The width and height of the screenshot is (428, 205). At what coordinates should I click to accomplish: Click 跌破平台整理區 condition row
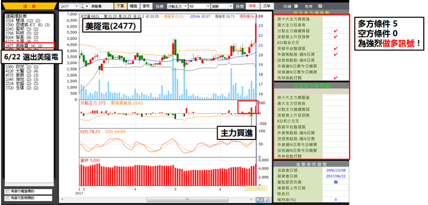tap(312, 127)
